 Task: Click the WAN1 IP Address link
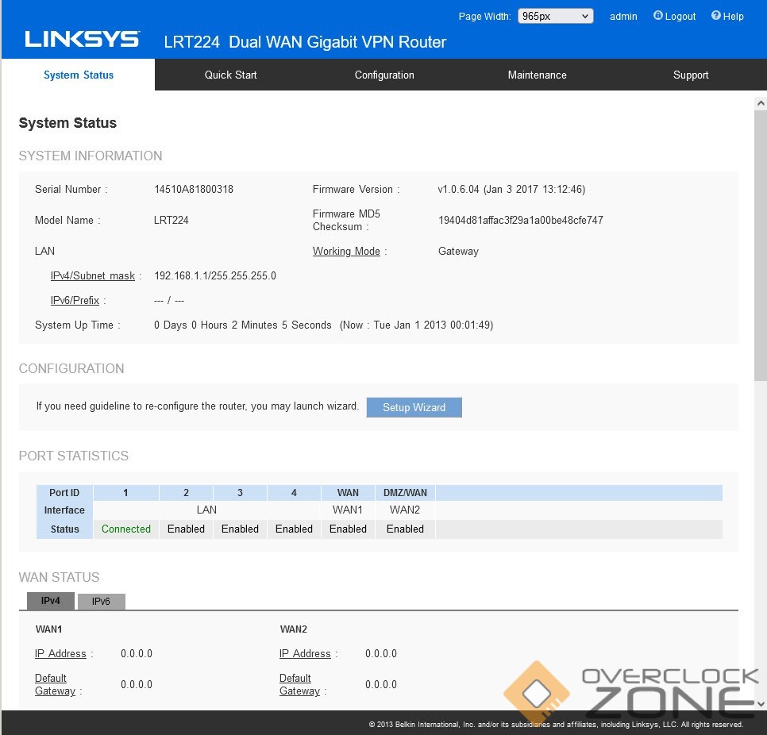click(x=60, y=653)
